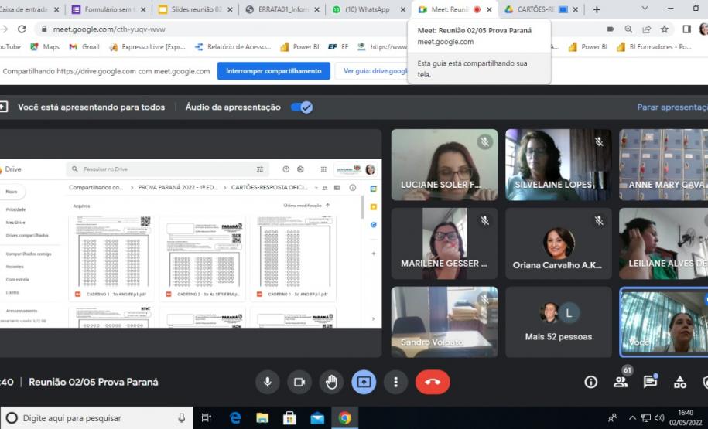Viewport: 708px width, 429px height.
Task: Show the participants list icon
Action: click(x=621, y=382)
